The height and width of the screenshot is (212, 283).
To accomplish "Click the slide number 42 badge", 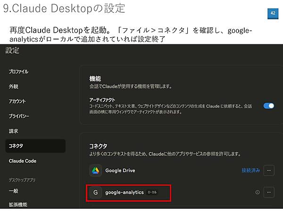I will 273,13.
